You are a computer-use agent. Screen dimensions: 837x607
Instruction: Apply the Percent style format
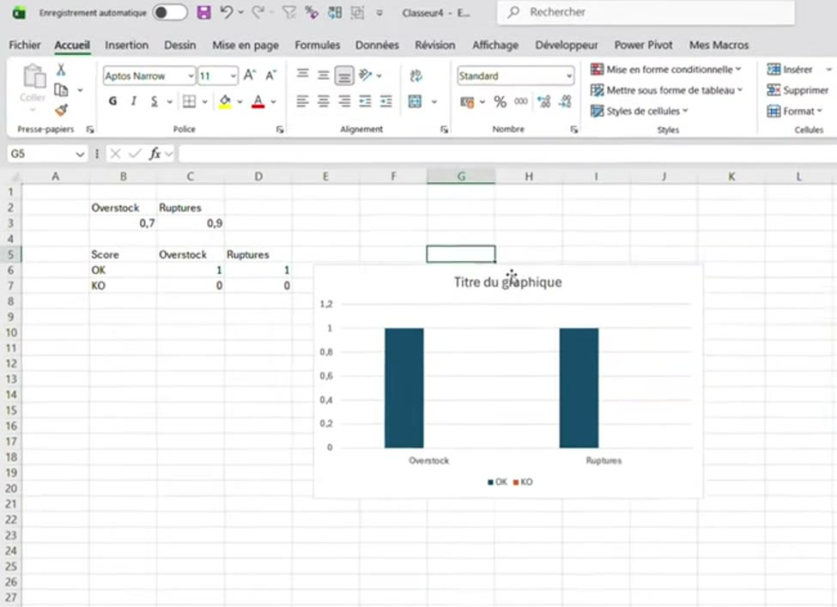(500, 101)
